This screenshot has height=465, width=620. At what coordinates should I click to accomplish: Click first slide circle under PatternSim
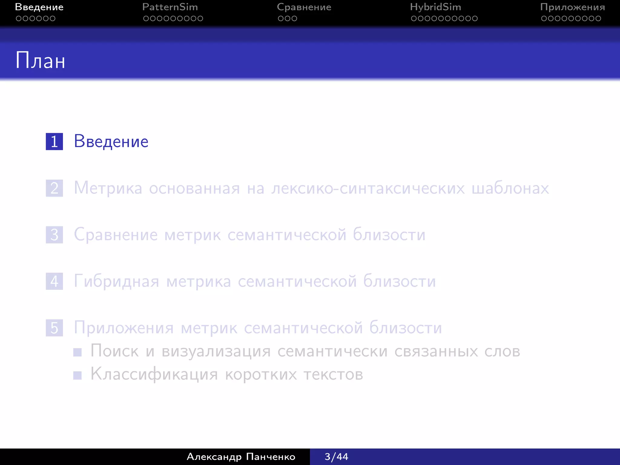click(146, 18)
